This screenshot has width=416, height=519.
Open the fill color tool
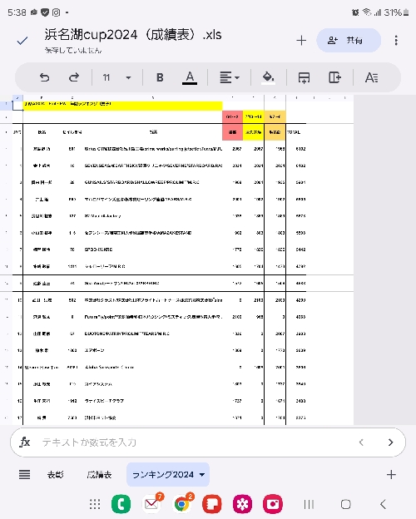(x=268, y=78)
